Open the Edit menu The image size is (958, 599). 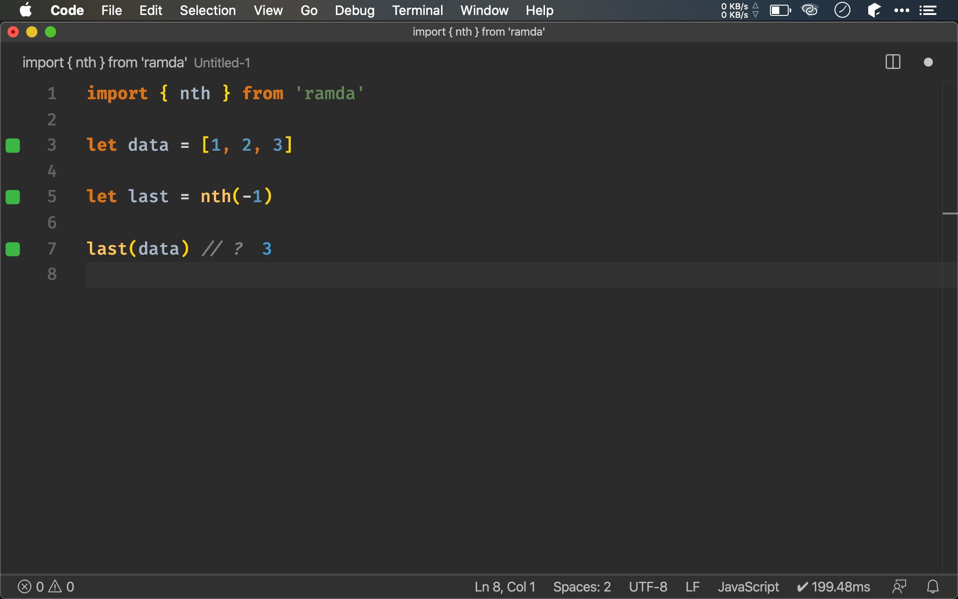pyautogui.click(x=151, y=10)
